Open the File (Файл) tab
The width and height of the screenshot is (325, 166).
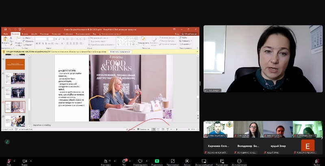[x=6, y=34]
